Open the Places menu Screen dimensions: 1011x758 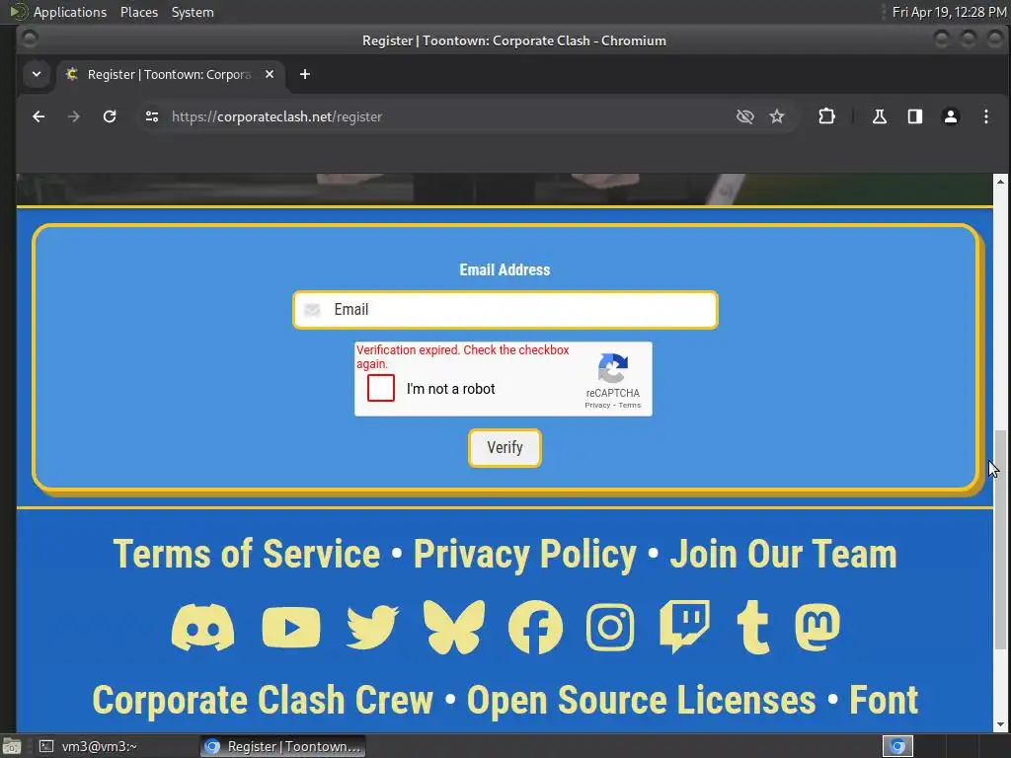click(x=138, y=12)
